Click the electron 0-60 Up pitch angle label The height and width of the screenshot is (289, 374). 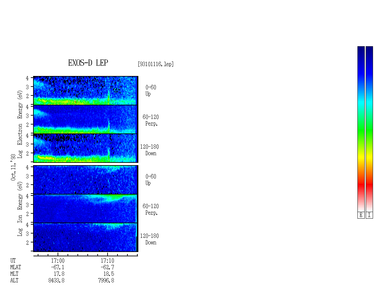[x=151, y=91]
